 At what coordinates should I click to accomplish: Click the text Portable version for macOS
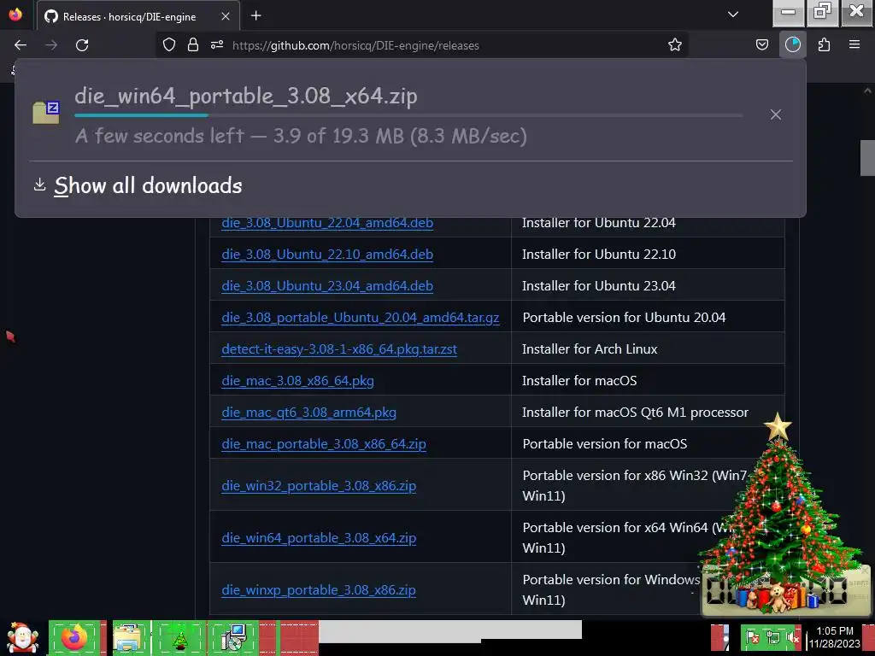pyautogui.click(x=604, y=444)
